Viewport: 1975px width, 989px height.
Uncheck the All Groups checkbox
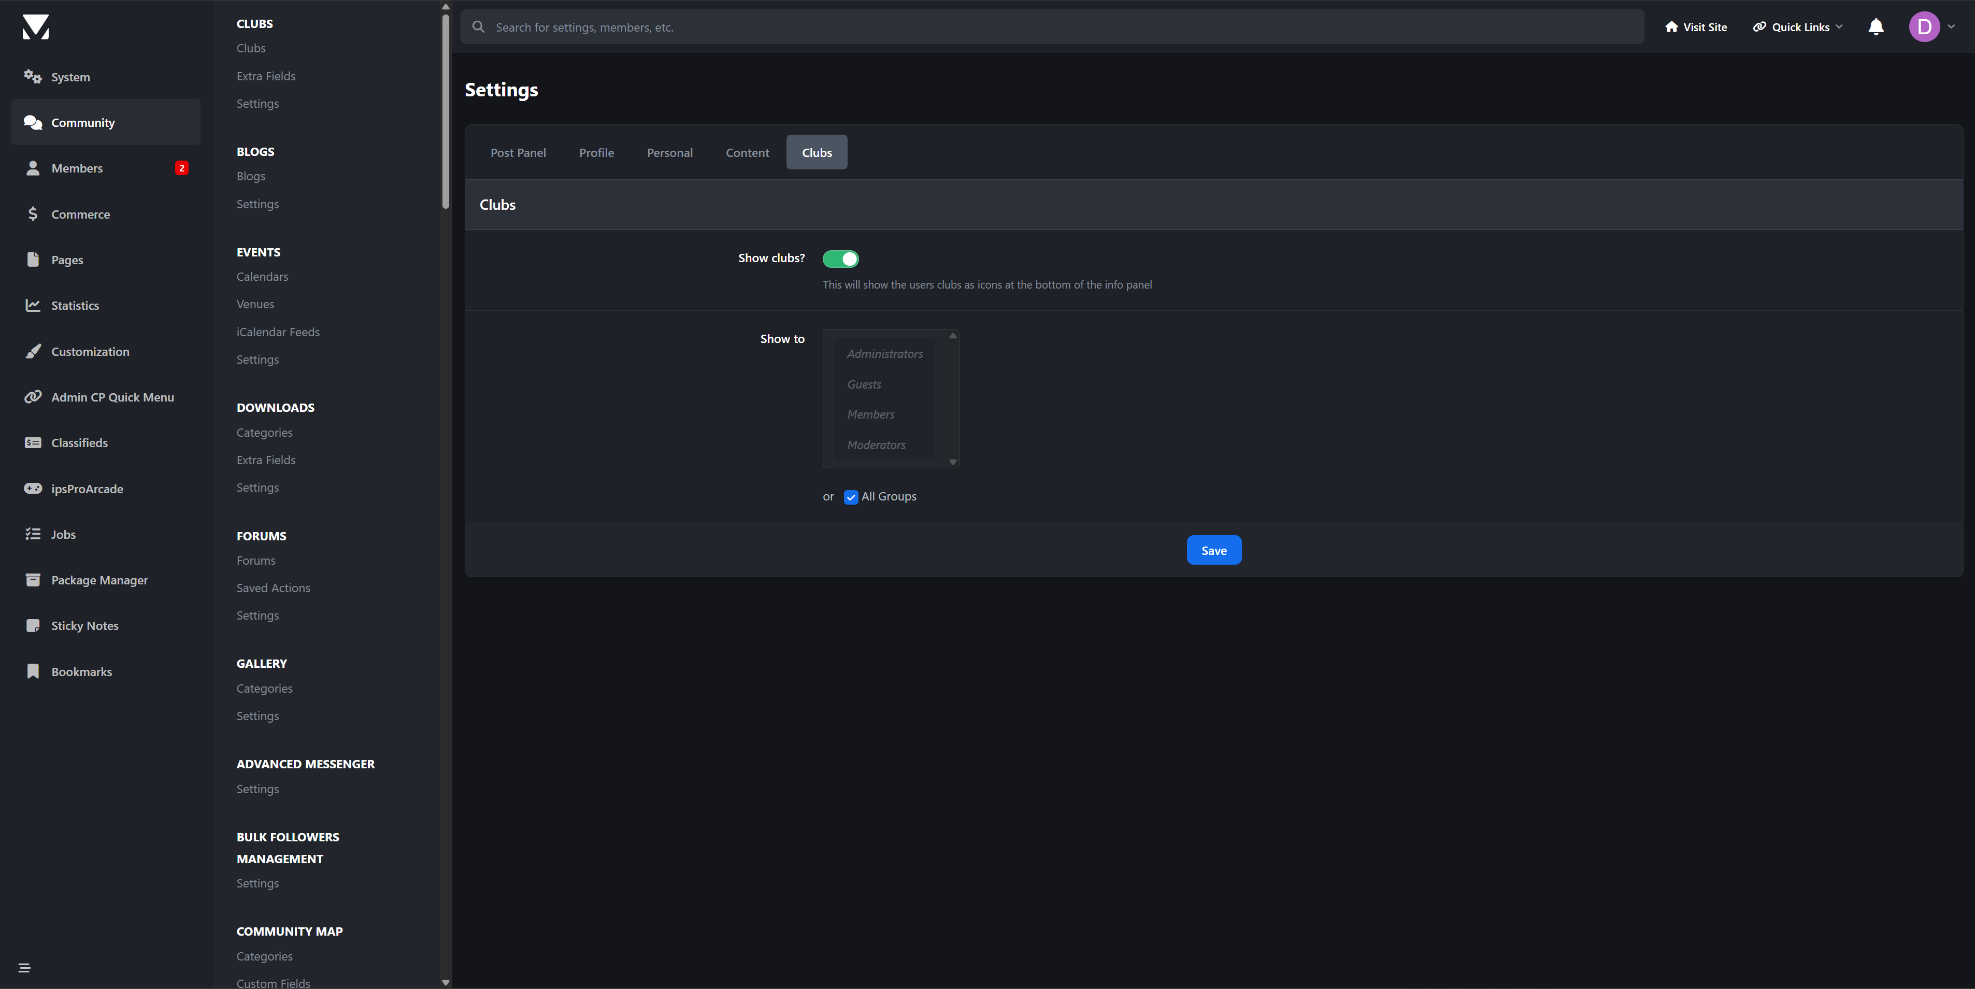(x=851, y=497)
